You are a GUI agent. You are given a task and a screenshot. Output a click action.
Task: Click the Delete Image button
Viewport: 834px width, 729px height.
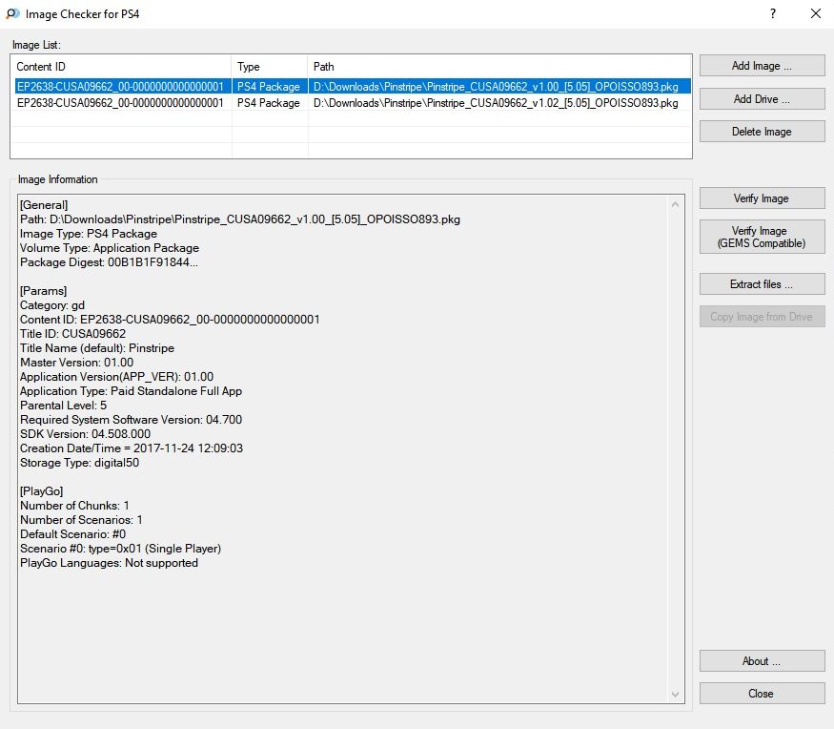762,132
